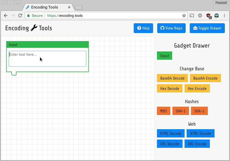Pick the SHA-2 hash gadget
The image size is (230, 161).
[199, 111]
